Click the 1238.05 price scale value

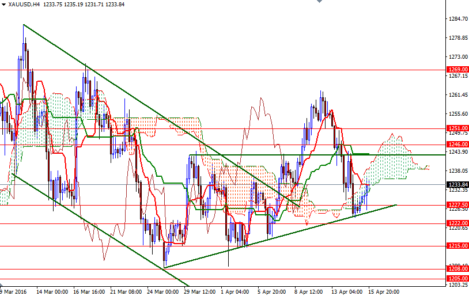(458, 170)
